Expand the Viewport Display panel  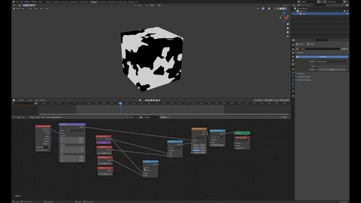tap(303, 77)
